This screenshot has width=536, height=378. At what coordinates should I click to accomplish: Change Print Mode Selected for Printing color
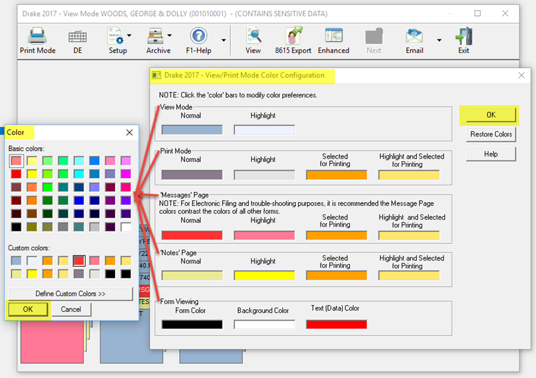(x=337, y=175)
